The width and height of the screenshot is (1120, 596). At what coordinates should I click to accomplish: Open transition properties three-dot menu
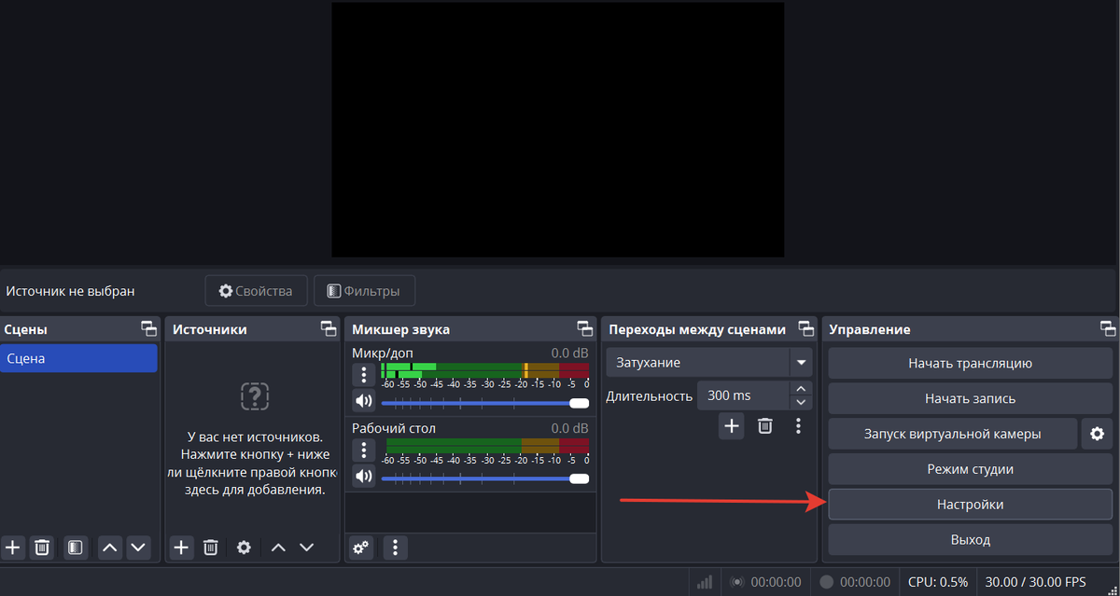(798, 426)
